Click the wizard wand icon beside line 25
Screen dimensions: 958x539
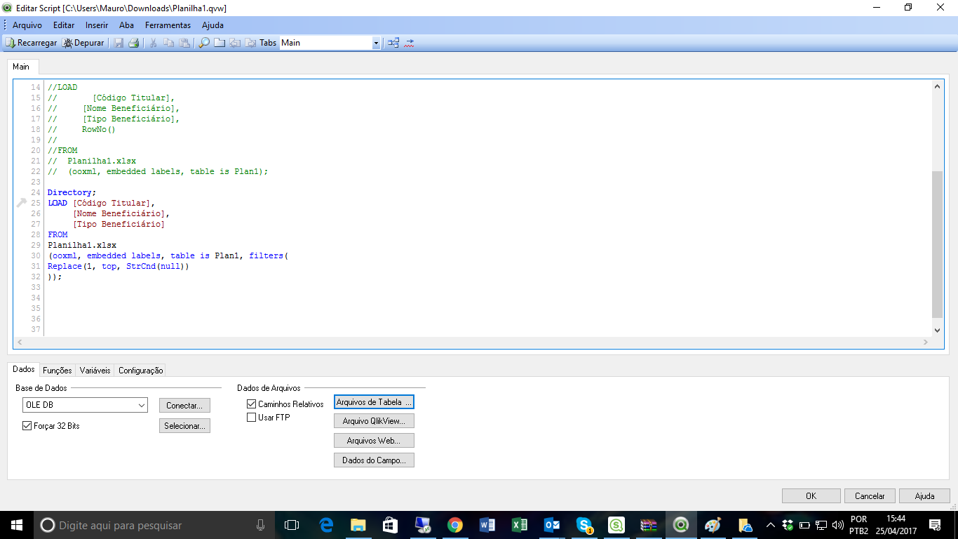point(21,203)
